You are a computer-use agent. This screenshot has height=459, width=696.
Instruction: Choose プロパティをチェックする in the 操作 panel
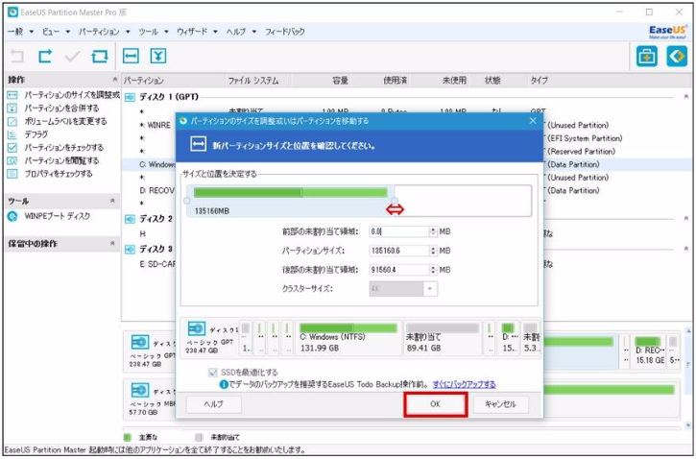click(59, 174)
